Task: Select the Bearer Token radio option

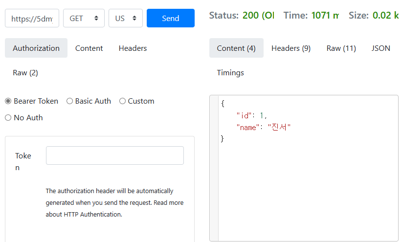Action: coord(8,101)
